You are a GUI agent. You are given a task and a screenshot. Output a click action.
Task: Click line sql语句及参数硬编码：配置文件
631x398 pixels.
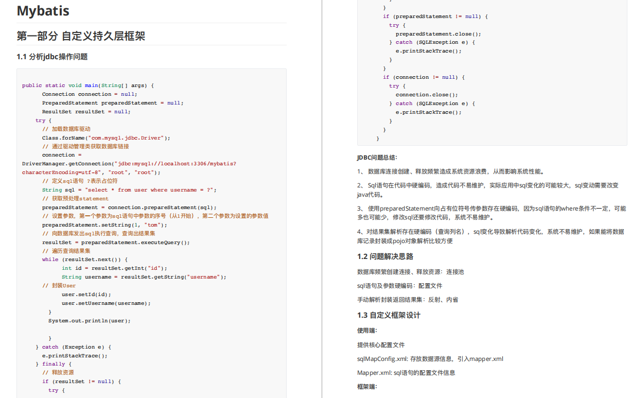pyautogui.click(x=399, y=286)
